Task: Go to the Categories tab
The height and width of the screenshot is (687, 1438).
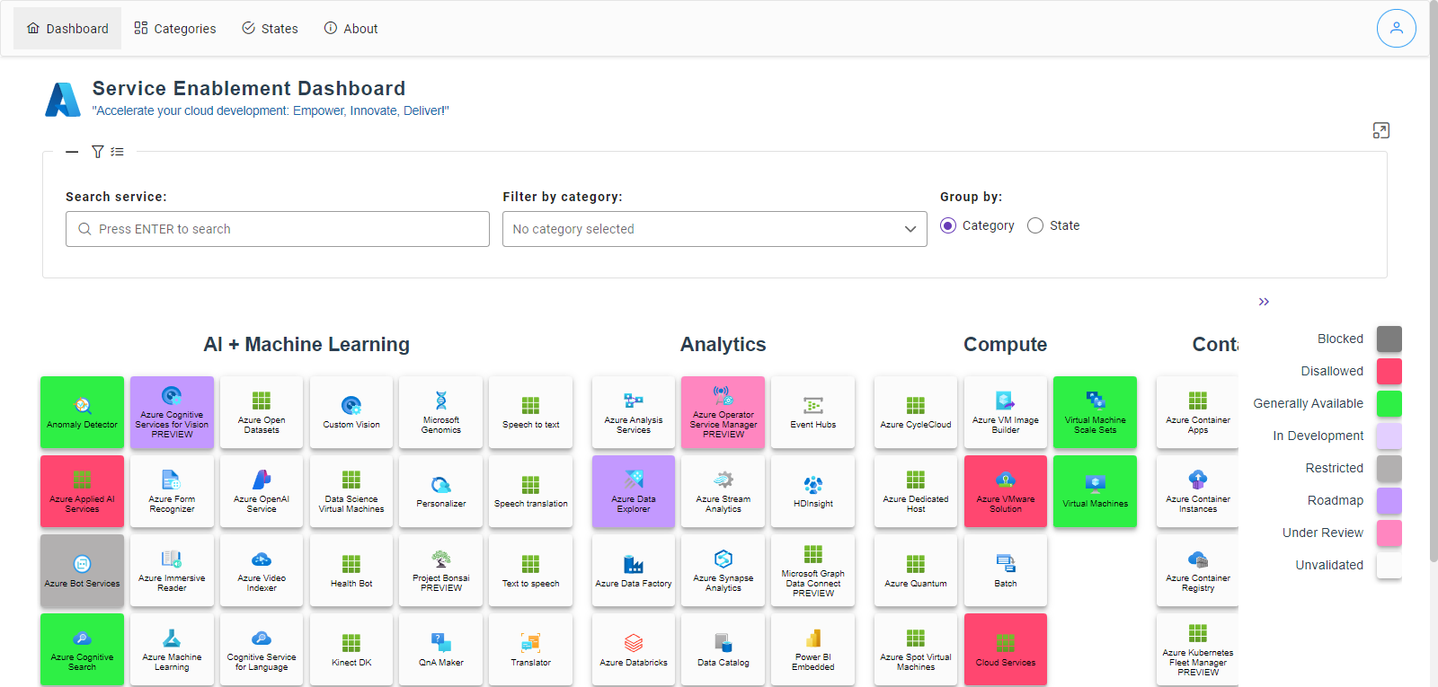Action: click(175, 29)
